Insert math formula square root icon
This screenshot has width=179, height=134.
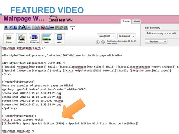point(38,27)
